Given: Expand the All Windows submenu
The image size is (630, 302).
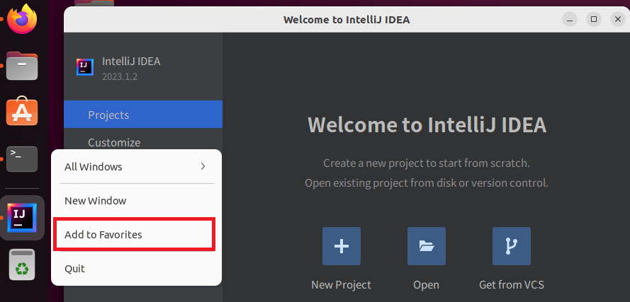Looking at the screenshot, I should [137, 166].
